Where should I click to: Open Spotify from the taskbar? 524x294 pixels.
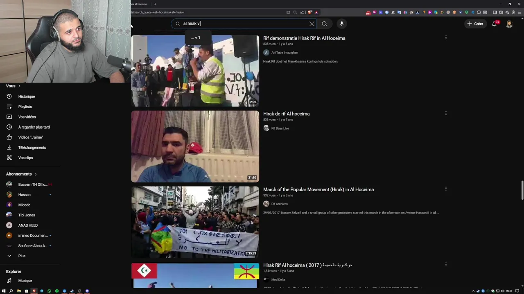pos(57,291)
